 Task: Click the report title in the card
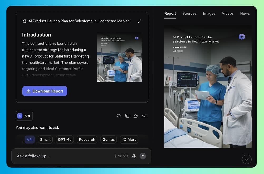pyautogui.click(x=79, y=21)
